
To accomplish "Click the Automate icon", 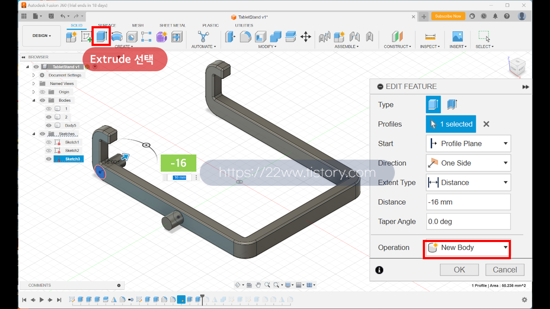I will click(202, 36).
